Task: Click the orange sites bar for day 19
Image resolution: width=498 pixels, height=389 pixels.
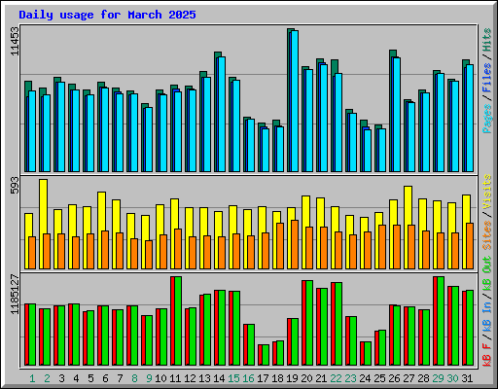Action: [x=295, y=245]
